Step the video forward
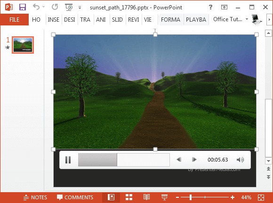 point(194,160)
